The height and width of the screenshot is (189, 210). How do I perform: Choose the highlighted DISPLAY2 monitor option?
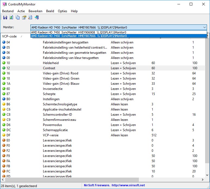click(x=79, y=36)
